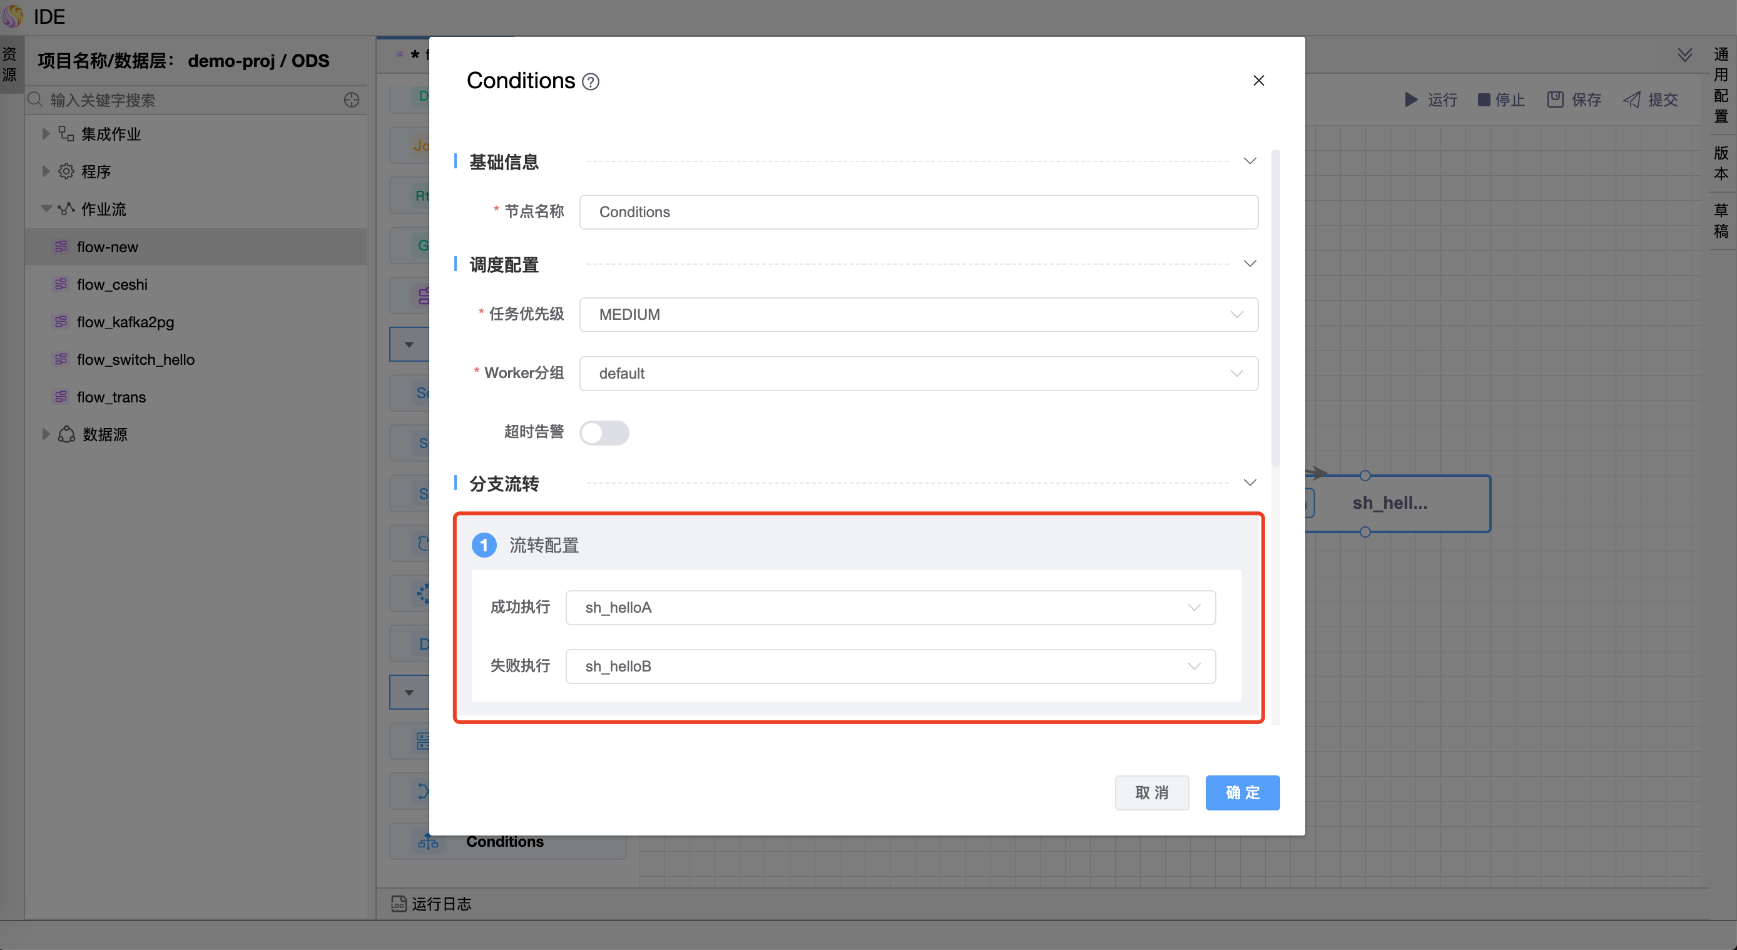Viewport: 1737px width, 950px height.
Task: Expand the 集成作业 tree node
Action: click(46, 133)
